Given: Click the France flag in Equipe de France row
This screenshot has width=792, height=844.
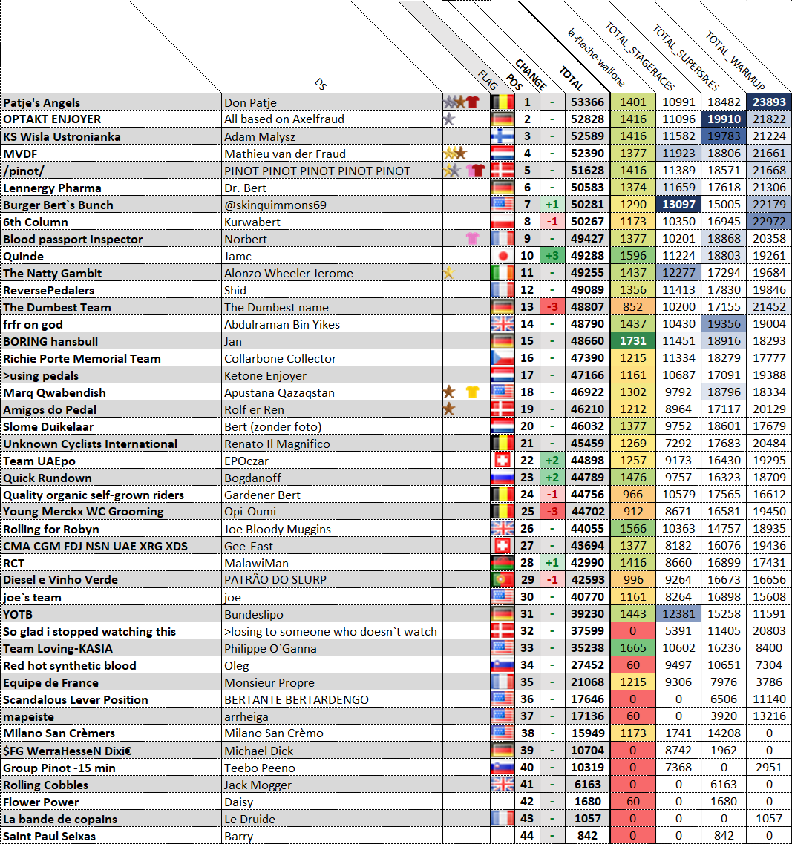Looking at the screenshot, I should click(503, 682).
